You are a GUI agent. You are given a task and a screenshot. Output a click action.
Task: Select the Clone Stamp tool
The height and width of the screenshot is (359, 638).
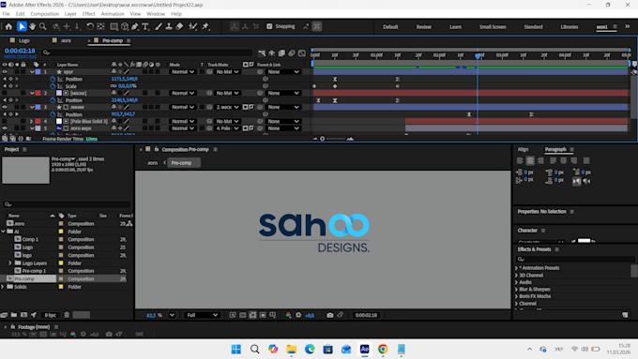click(169, 27)
